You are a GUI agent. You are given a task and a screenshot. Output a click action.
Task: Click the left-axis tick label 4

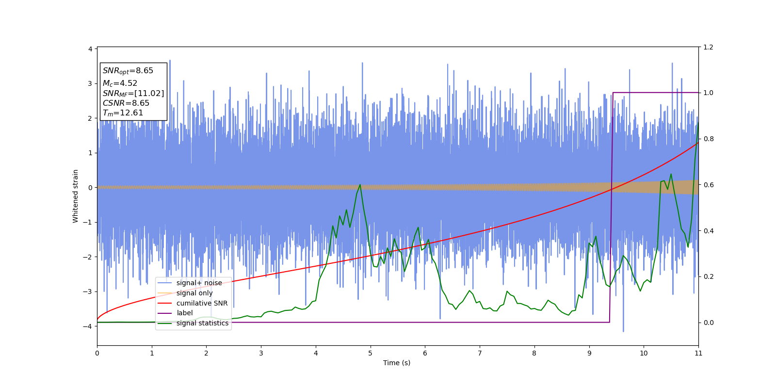pyautogui.click(x=90, y=49)
